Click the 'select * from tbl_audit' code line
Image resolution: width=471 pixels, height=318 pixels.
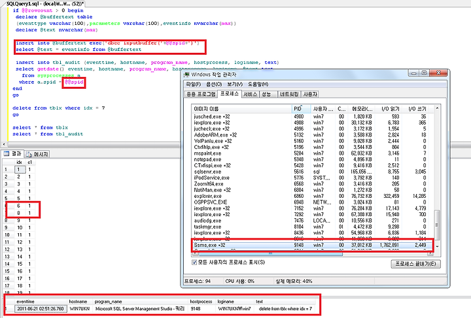tap(48, 134)
